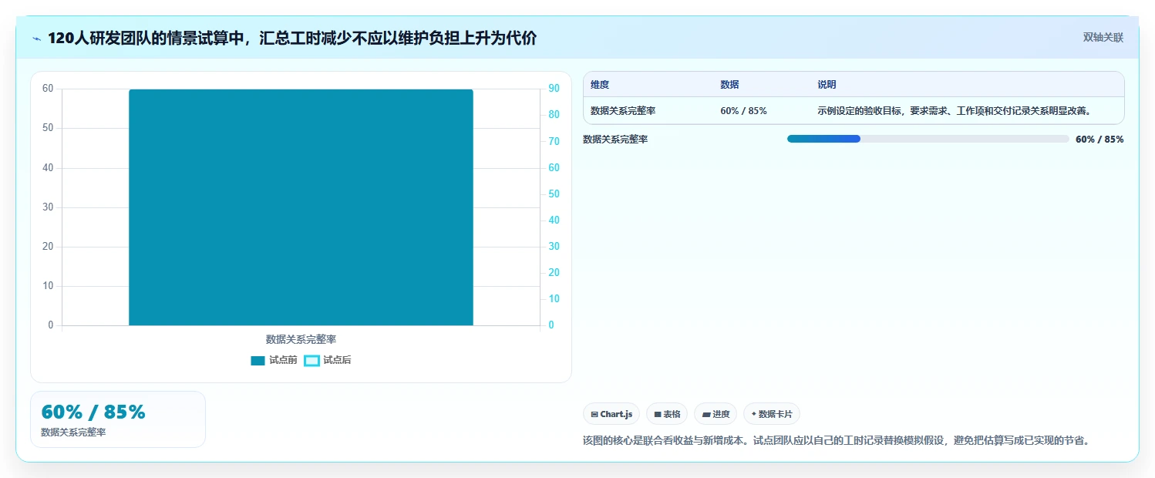The width and height of the screenshot is (1155, 478).
Task: Click the 数据关系完整率 chart x-axis label
Action: 301,339
